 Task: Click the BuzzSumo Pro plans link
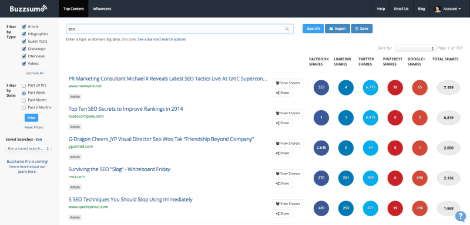(28, 167)
